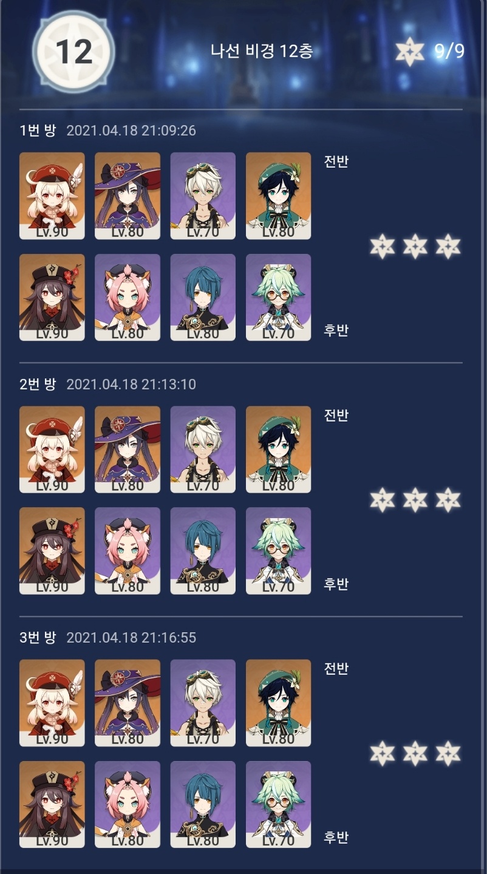Click the star icon beside 9/9
This screenshot has height=874, width=487.
pyautogui.click(x=410, y=52)
